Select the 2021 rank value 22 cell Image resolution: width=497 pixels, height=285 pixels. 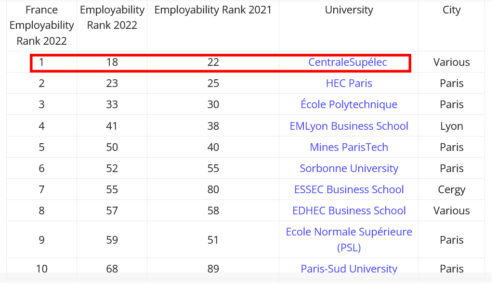[213, 62]
